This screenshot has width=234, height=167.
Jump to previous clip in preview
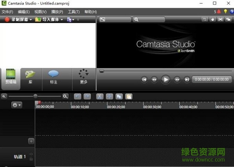tap(144, 79)
